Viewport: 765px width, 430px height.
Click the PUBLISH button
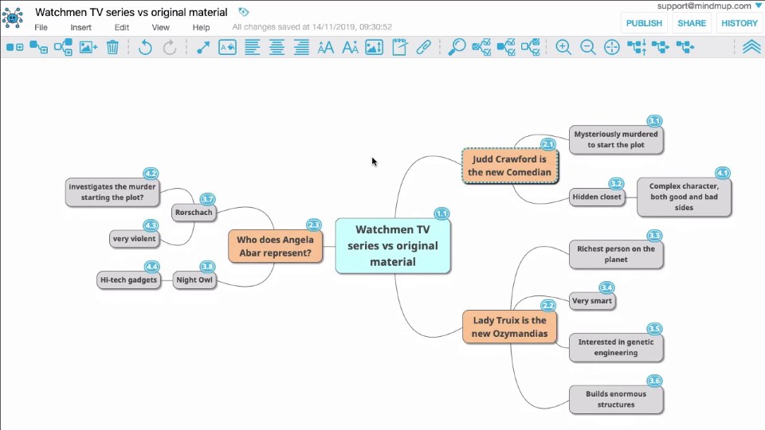[644, 23]
